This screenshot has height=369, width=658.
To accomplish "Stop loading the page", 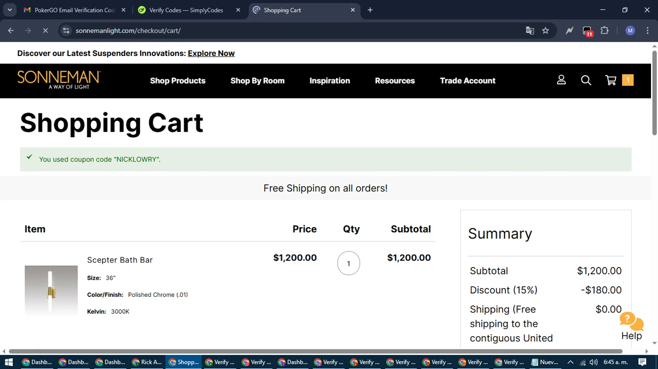I will coord(45,31).
